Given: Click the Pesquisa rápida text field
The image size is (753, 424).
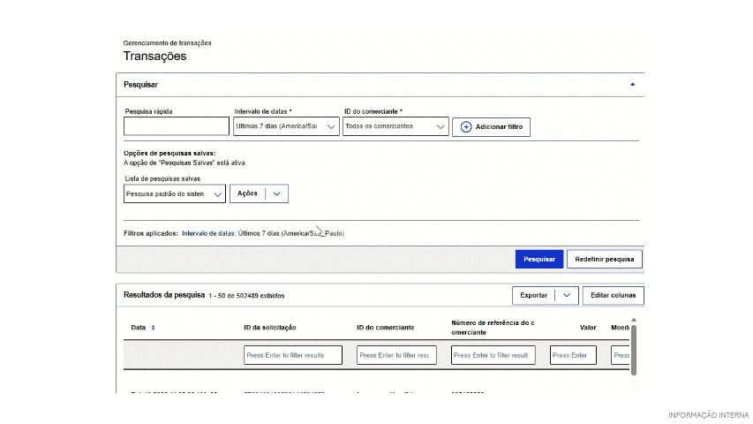Looking at the screenshot, I should tap(177, 126).
